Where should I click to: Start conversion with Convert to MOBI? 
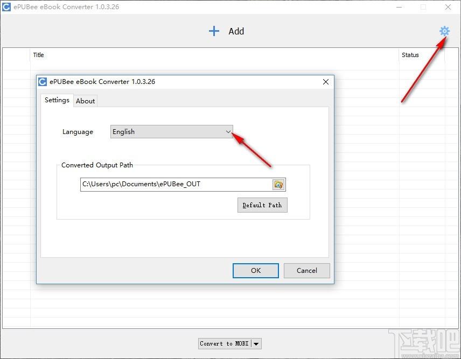click(225, 343)
